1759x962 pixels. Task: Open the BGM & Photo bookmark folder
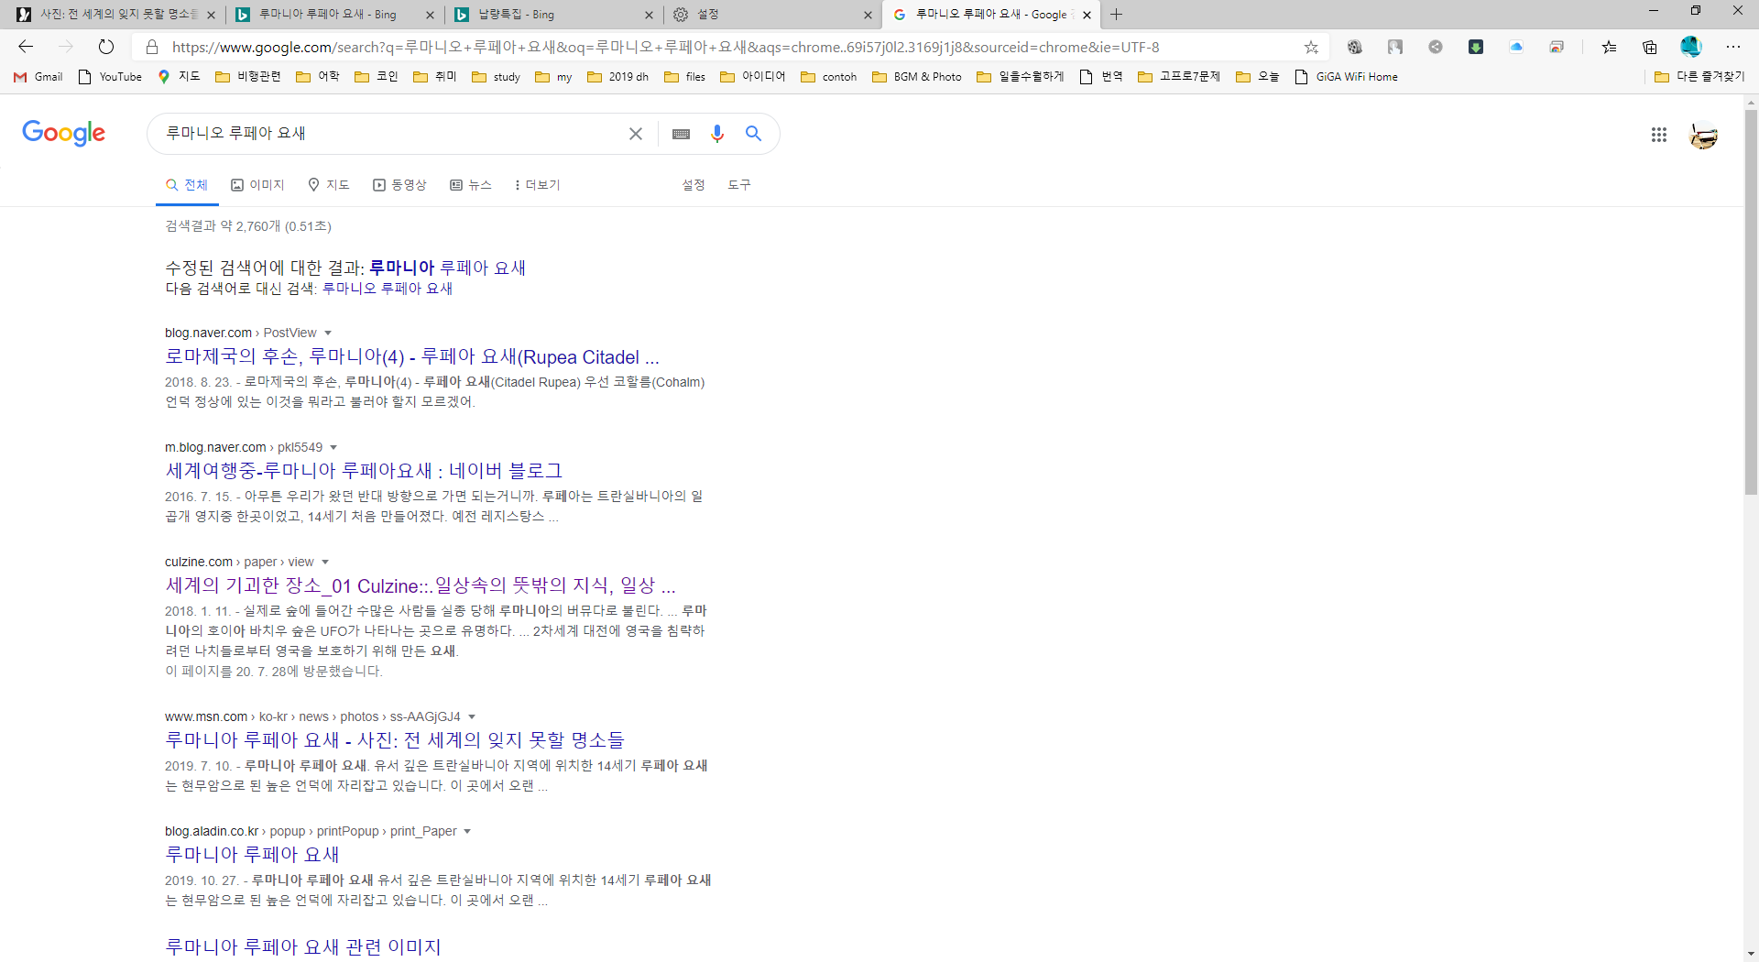pyautogui.click(x=917, y=77)
